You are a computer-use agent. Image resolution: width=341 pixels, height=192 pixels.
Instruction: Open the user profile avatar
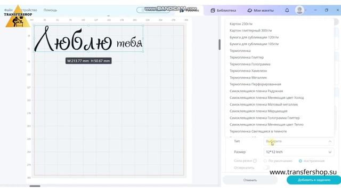[x=299, y=10]
